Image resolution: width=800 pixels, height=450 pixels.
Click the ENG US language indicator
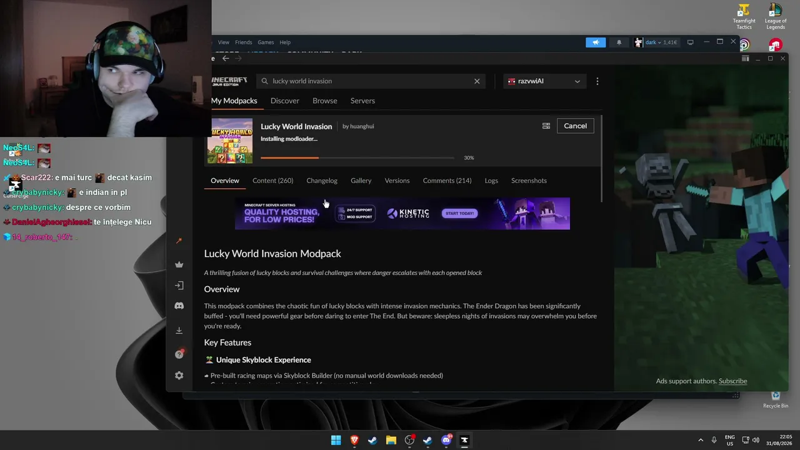pyautogui.click(x=730, y=440)
